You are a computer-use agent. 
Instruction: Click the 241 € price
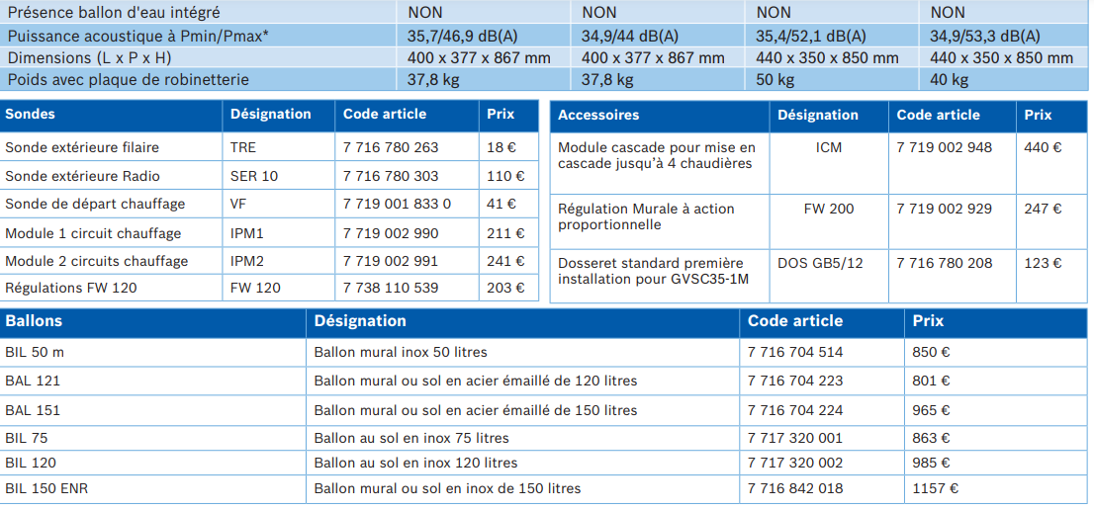[505, 261]
